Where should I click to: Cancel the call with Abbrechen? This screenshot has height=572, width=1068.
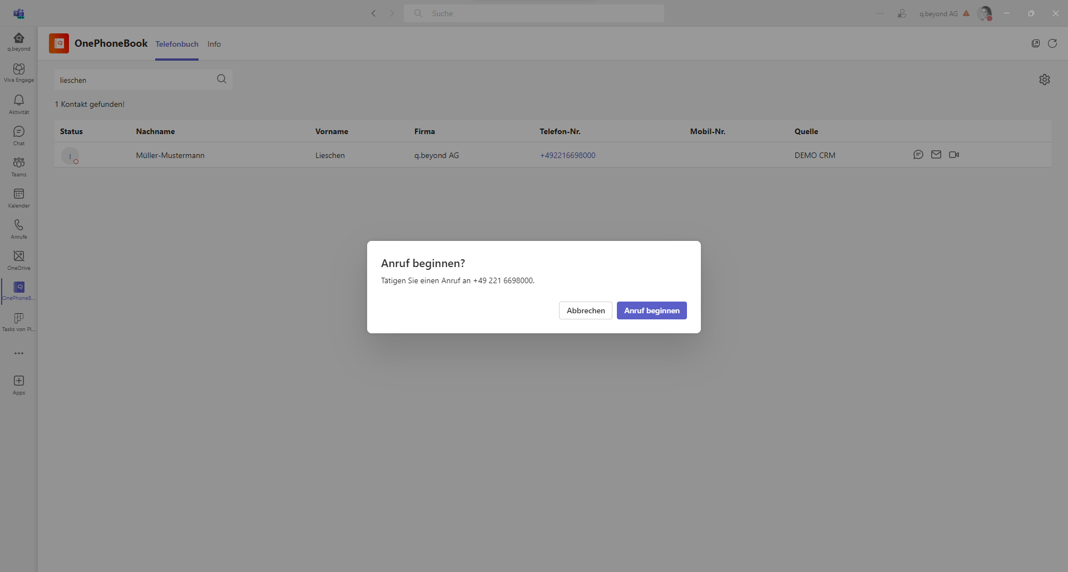585,310
